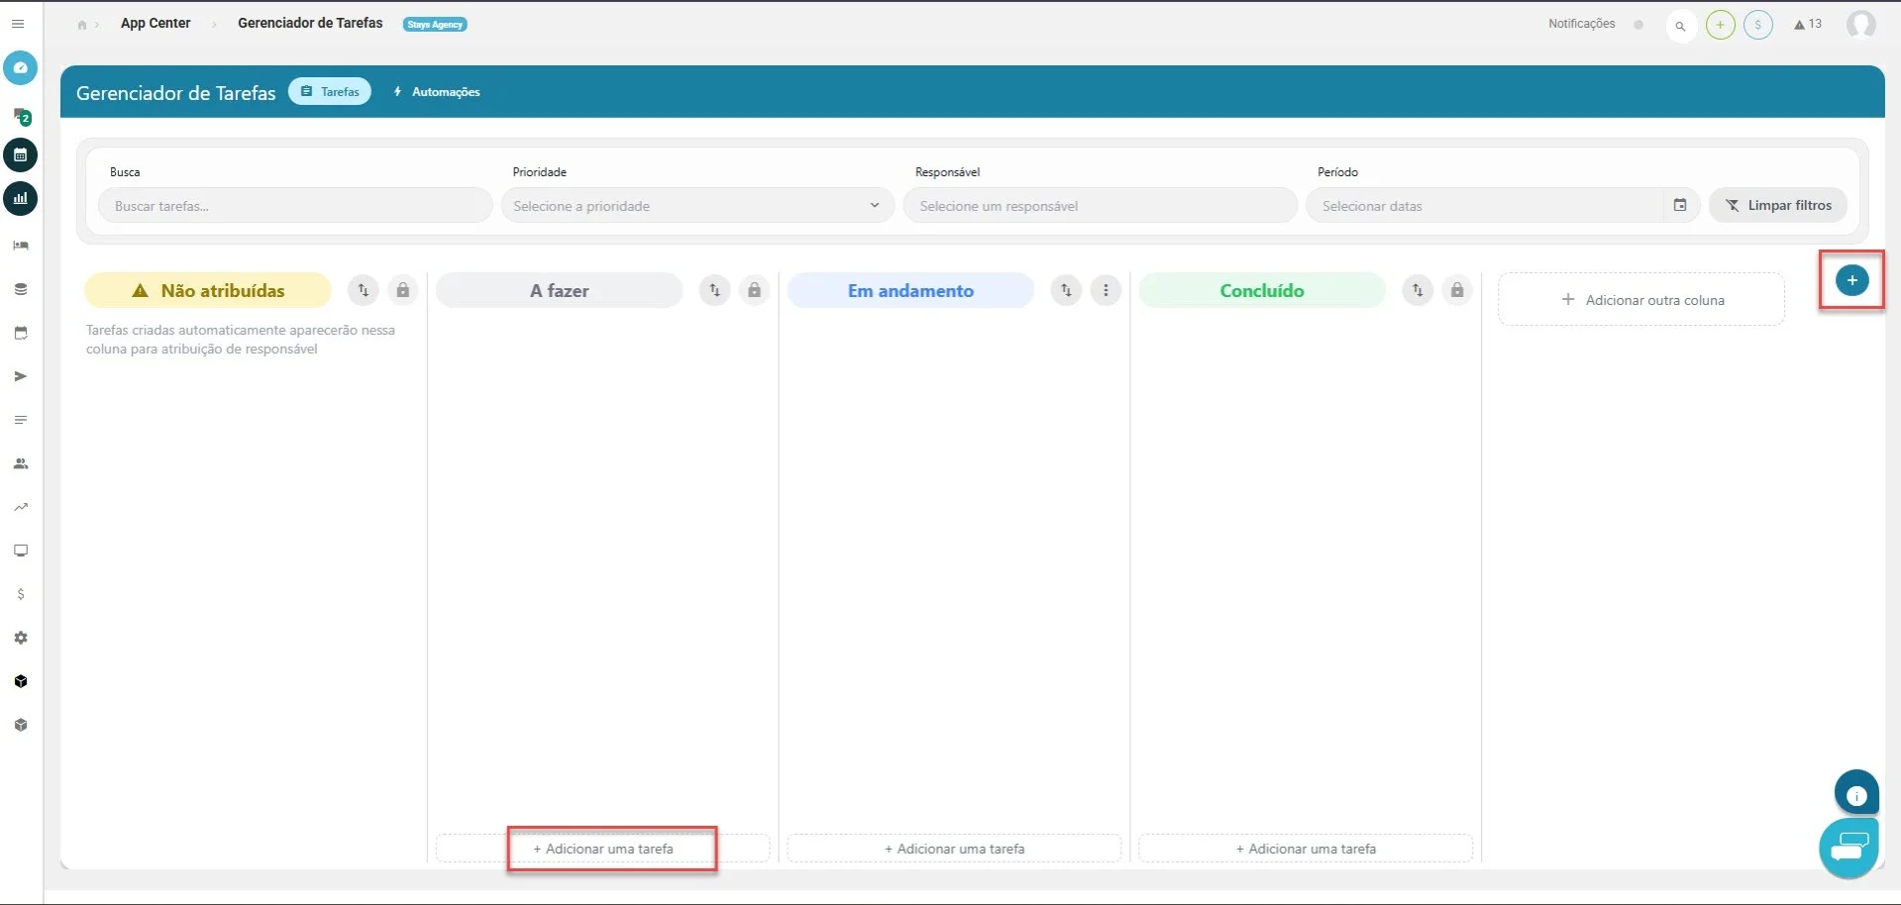The width and height of the screenshot is (1901, 905).
Task: Open the dollar sign icon in sidebar
Action: [x=21, y=594]
